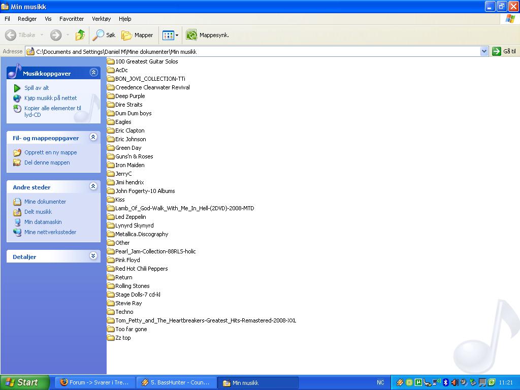Image resolution: width=520 pixels, height=390 pixels.
Task: Open views dropdown arrow
Action: [x=177, y=35]
